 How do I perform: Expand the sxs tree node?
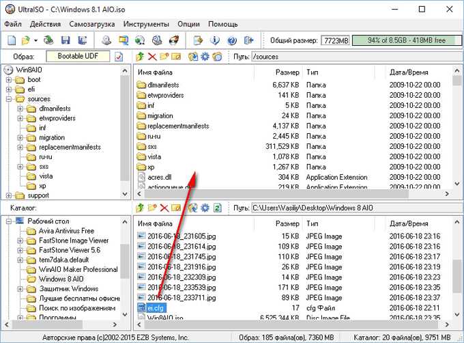pyautogui.click(x=20, y=167)
